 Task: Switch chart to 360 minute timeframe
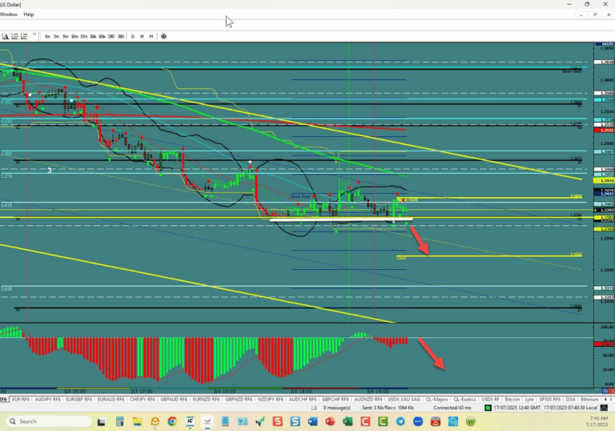click(x=121, y=37)
